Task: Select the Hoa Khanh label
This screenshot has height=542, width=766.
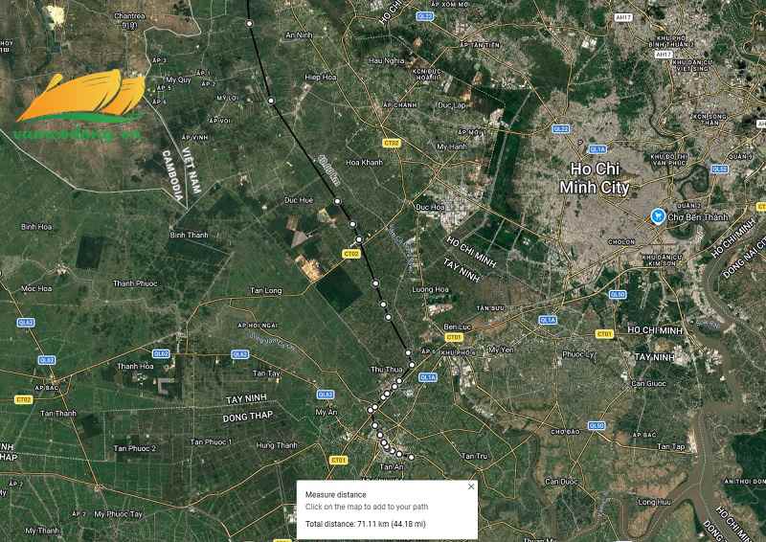Action: tap(364, 162)
